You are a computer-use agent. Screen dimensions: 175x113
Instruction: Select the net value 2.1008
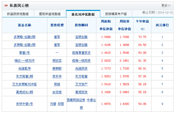point(106,92)
